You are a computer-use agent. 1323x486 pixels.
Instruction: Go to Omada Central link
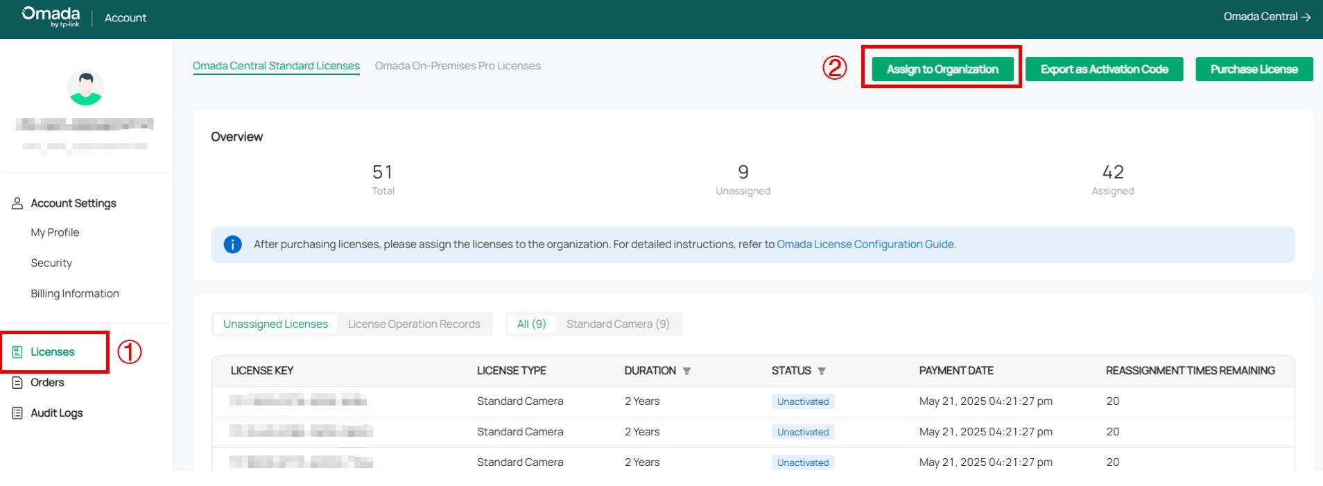[1267, 17]
